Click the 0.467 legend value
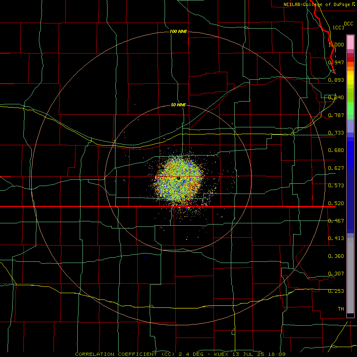The height and width of the screenshot is (357, 357). point(336,221)
